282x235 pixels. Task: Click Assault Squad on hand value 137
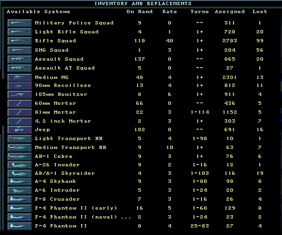click(x=140, y=59)
